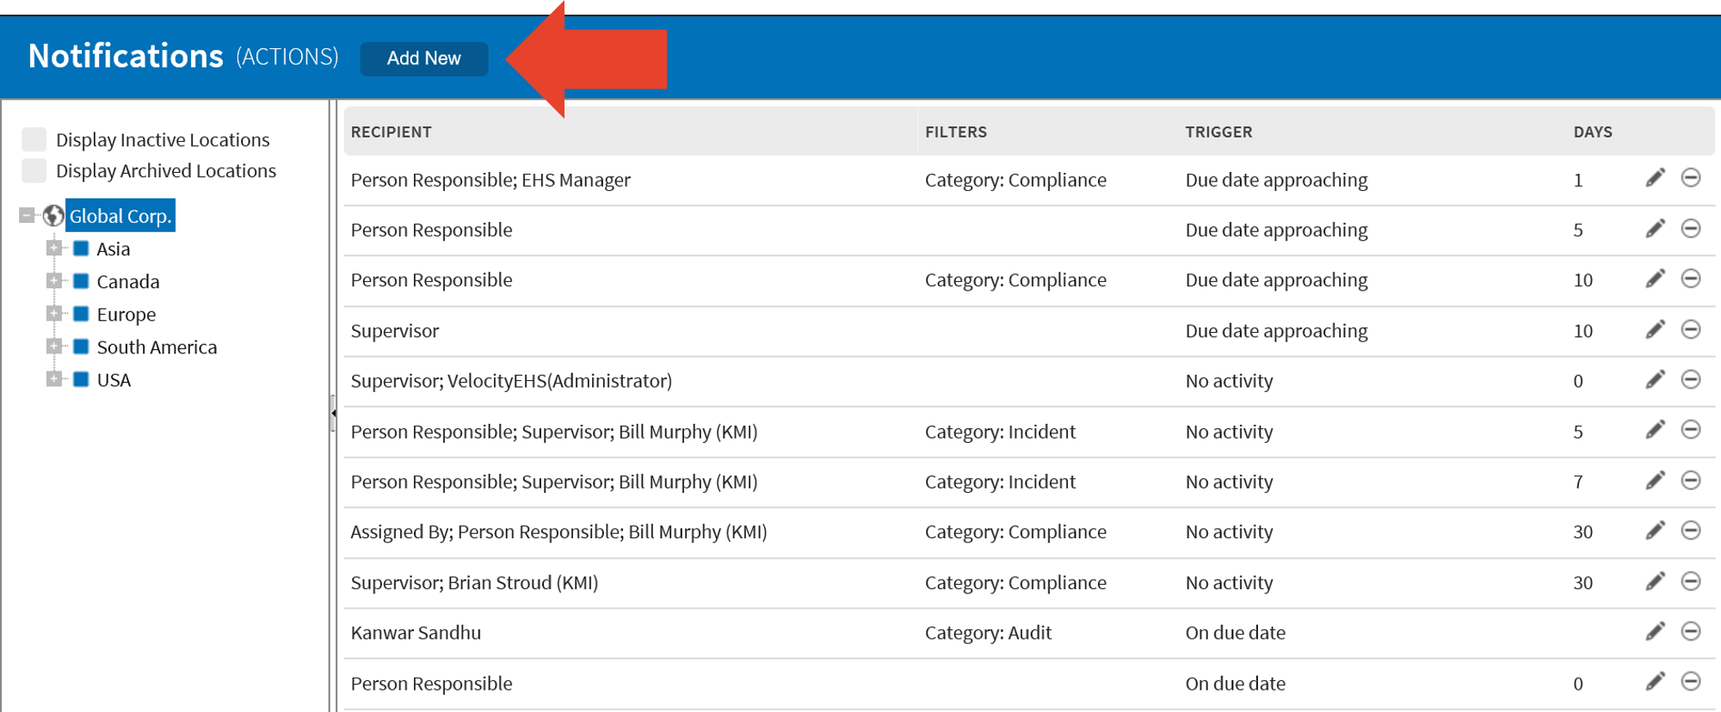Image resolution: width=1721 pixels, height=712 pixels.
Task: Collapse the Global Corp. tree node
Action: pos(27,215)
